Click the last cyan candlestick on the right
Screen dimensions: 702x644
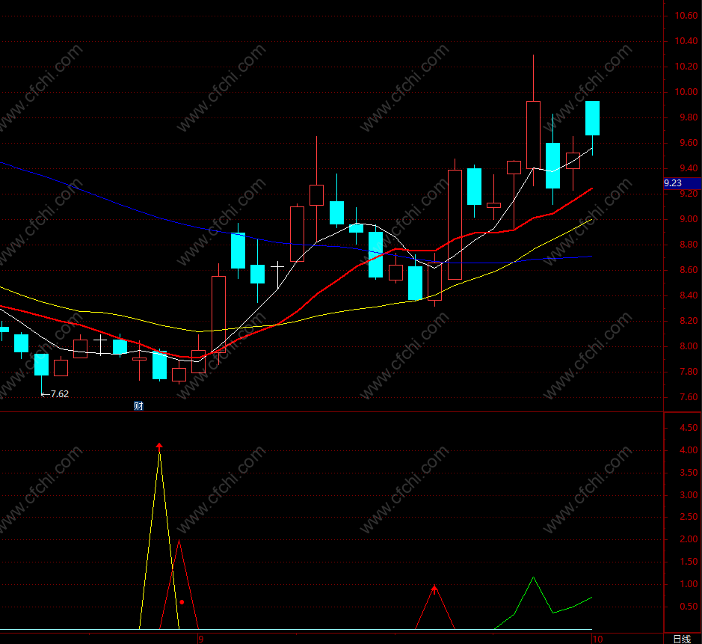coord(592,118)
